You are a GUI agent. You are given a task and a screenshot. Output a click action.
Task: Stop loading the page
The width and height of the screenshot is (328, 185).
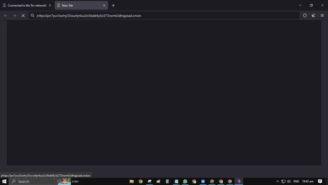tap(23, 16)
